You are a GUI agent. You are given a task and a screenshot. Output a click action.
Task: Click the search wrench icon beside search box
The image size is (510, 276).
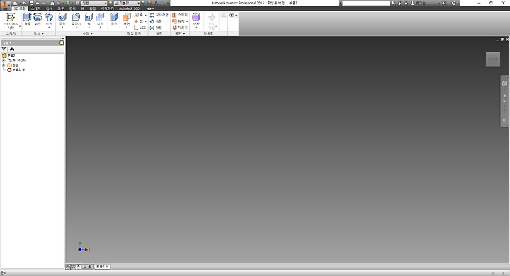pos(393,4)
